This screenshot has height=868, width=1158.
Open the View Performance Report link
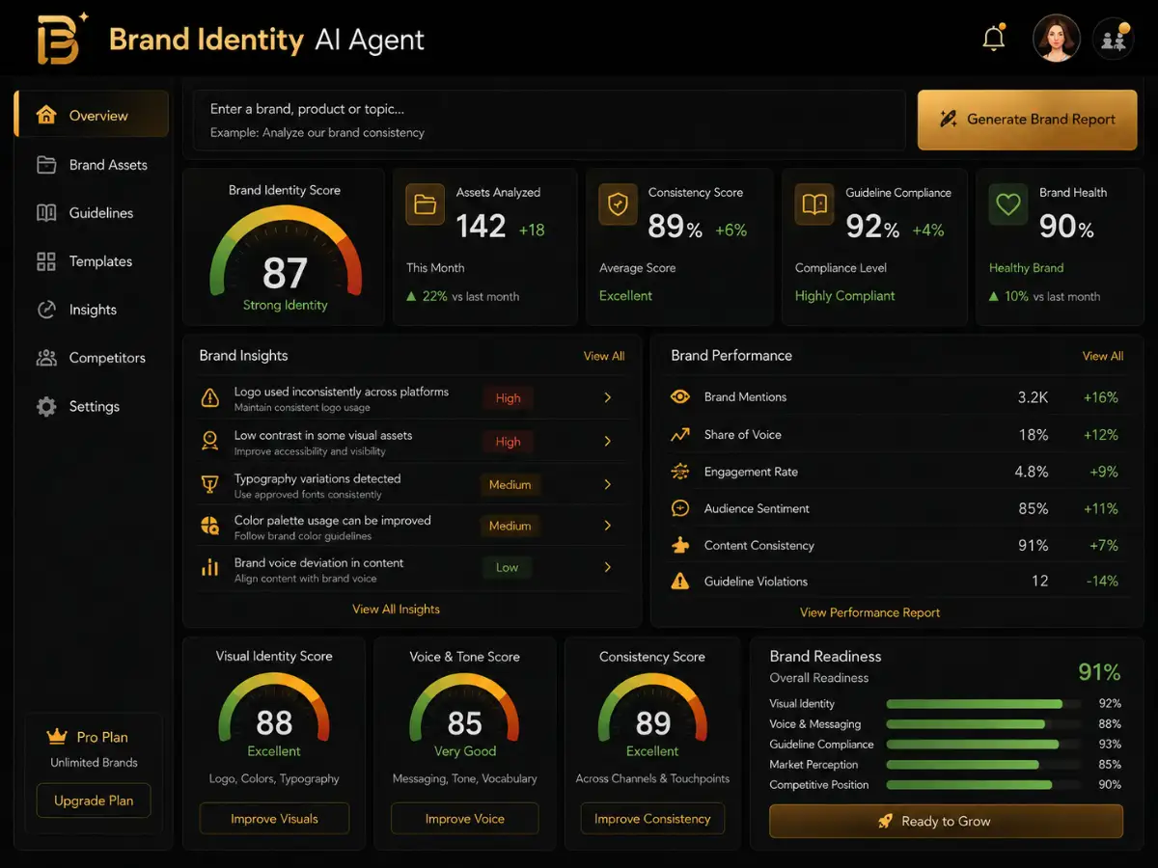point(869,612)
